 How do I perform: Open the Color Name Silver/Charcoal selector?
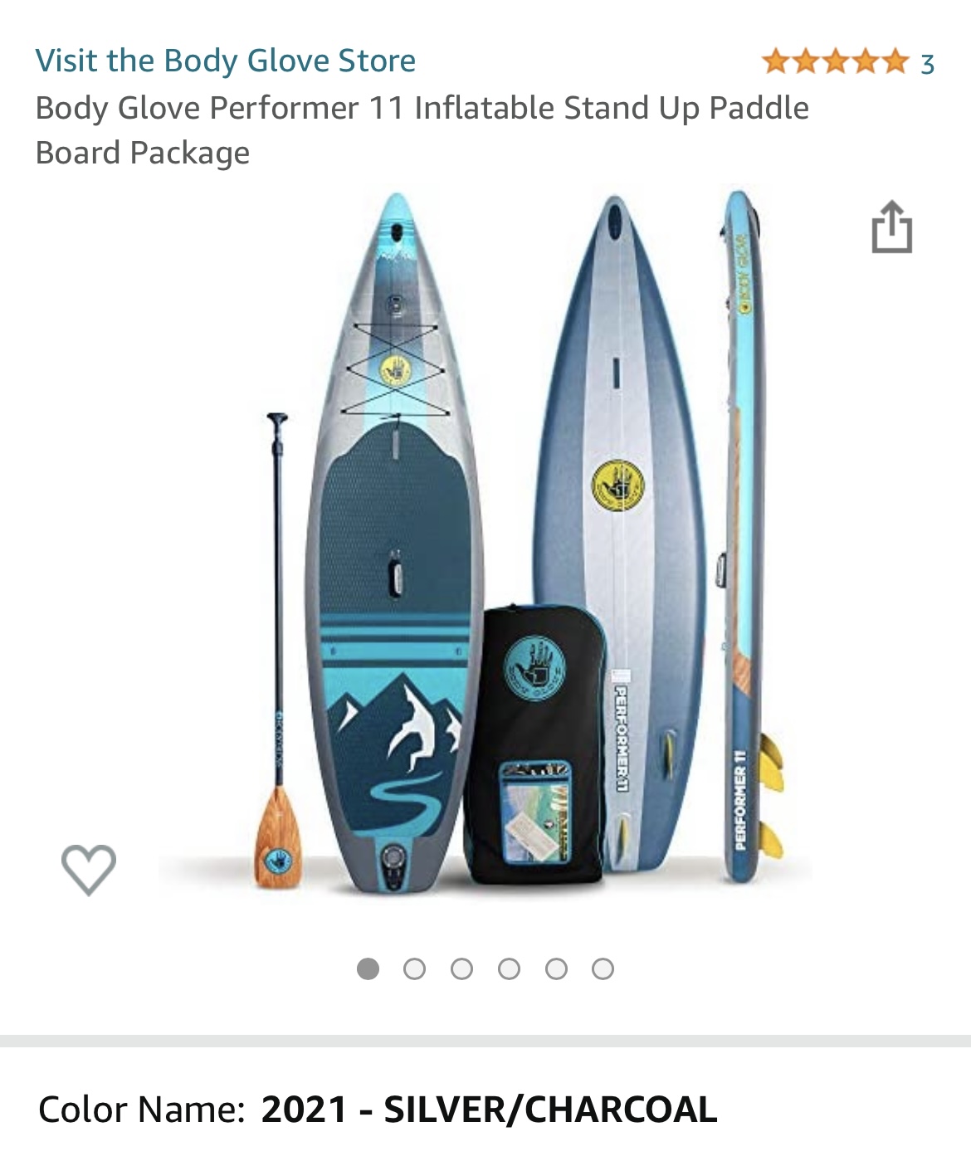[378, 1110]
